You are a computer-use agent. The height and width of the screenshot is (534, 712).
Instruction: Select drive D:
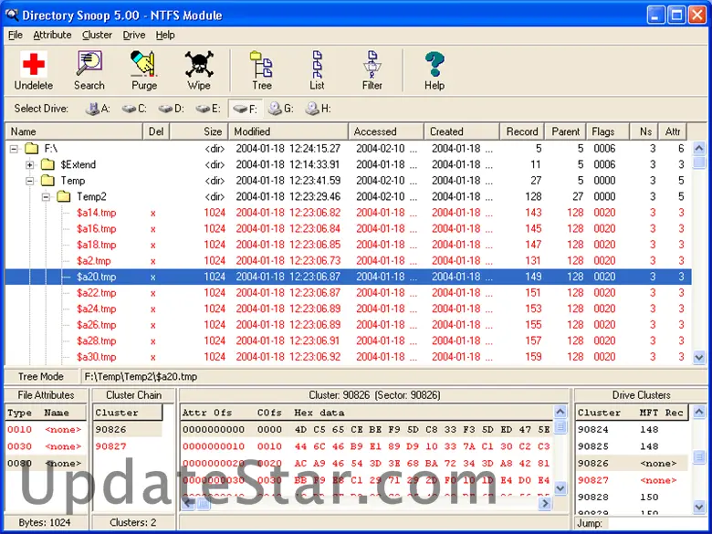(x=172, y=109)
